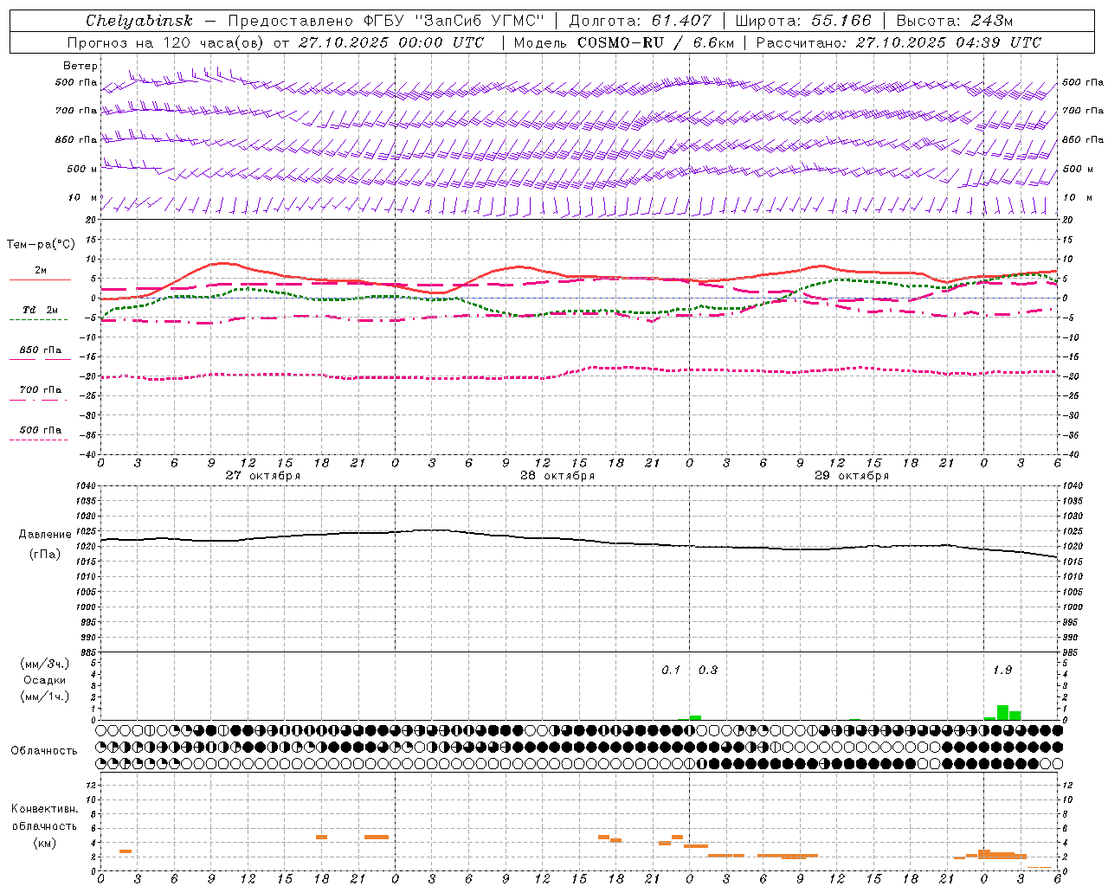The height and width of the screenshot is (886, 1108).
Task: Click the lone orange convective bar on early 27 October
Action: pos(126,851)
